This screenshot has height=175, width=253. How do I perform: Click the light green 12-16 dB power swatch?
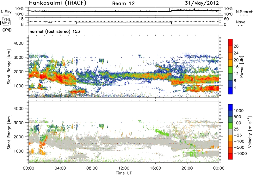click(231, 70)
